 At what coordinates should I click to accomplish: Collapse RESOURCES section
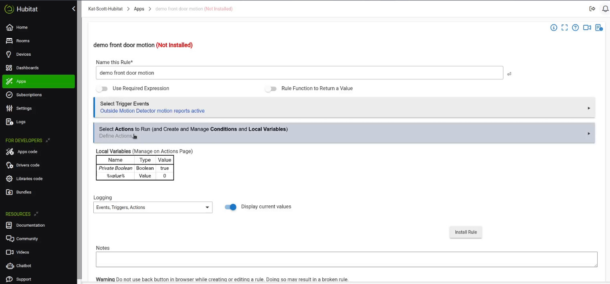36,214
